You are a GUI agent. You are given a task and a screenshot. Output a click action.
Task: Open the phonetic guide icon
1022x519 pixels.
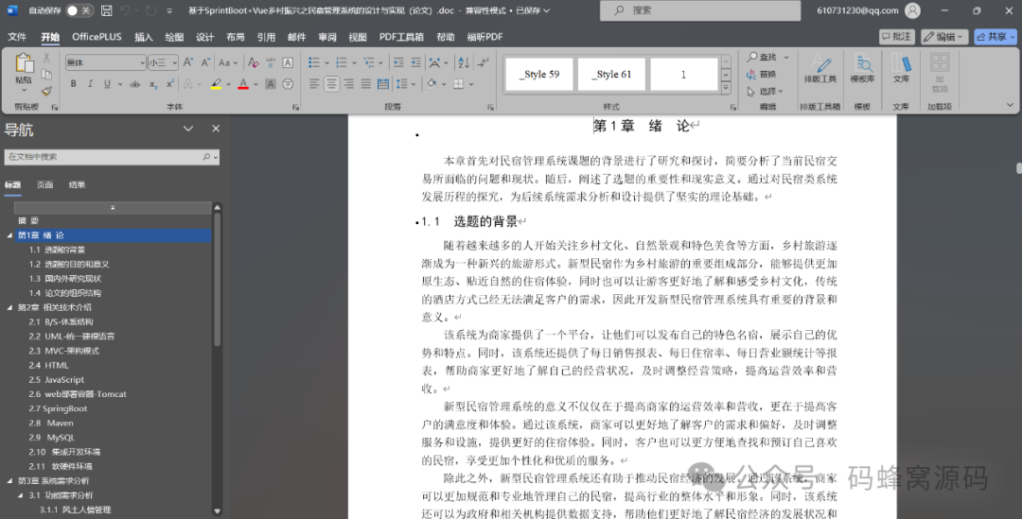click(270, 62)
